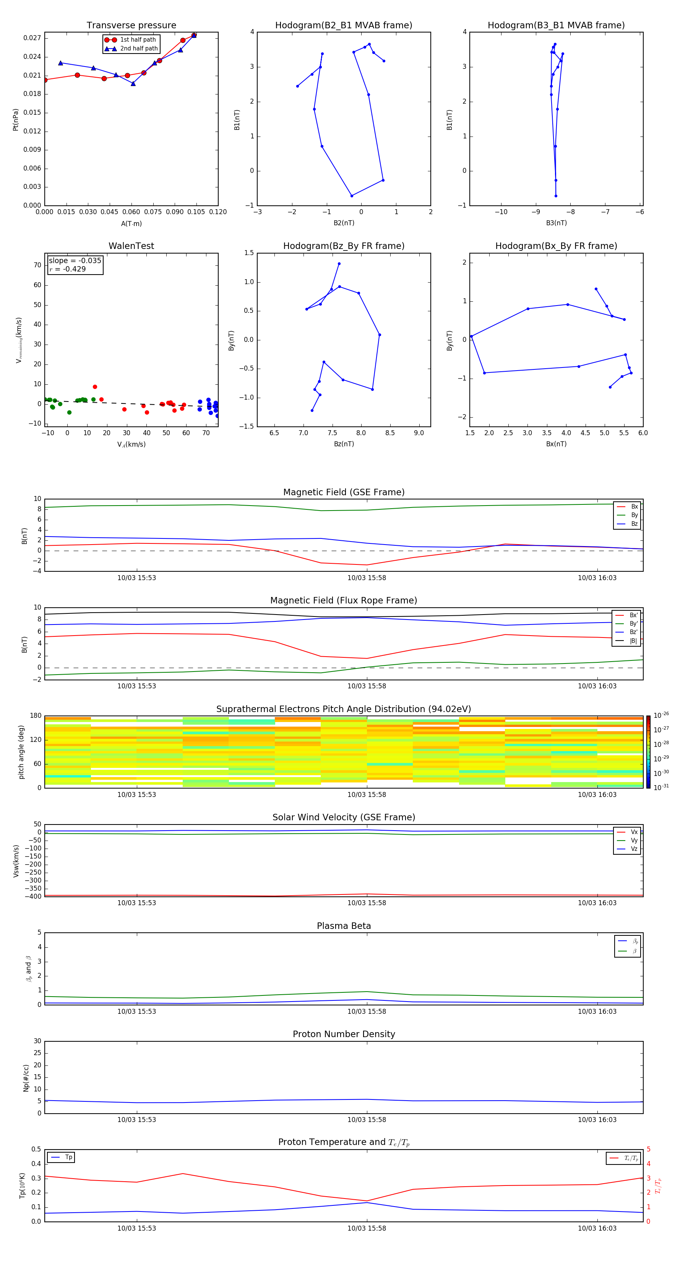Click 'By' in GSE magnetic field legend
Viewport: 688px width, 1262px height.
coord(634,516)
